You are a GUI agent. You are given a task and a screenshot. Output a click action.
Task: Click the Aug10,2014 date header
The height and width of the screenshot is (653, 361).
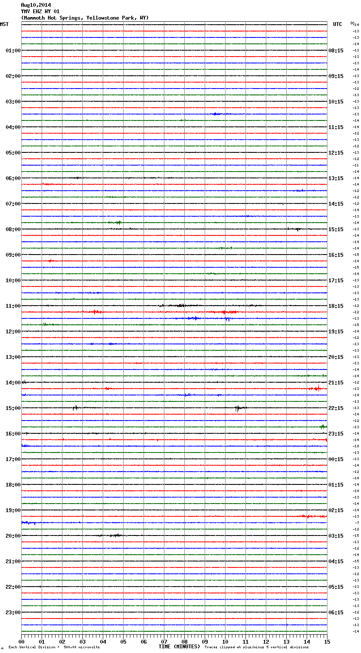coord(36,5)
